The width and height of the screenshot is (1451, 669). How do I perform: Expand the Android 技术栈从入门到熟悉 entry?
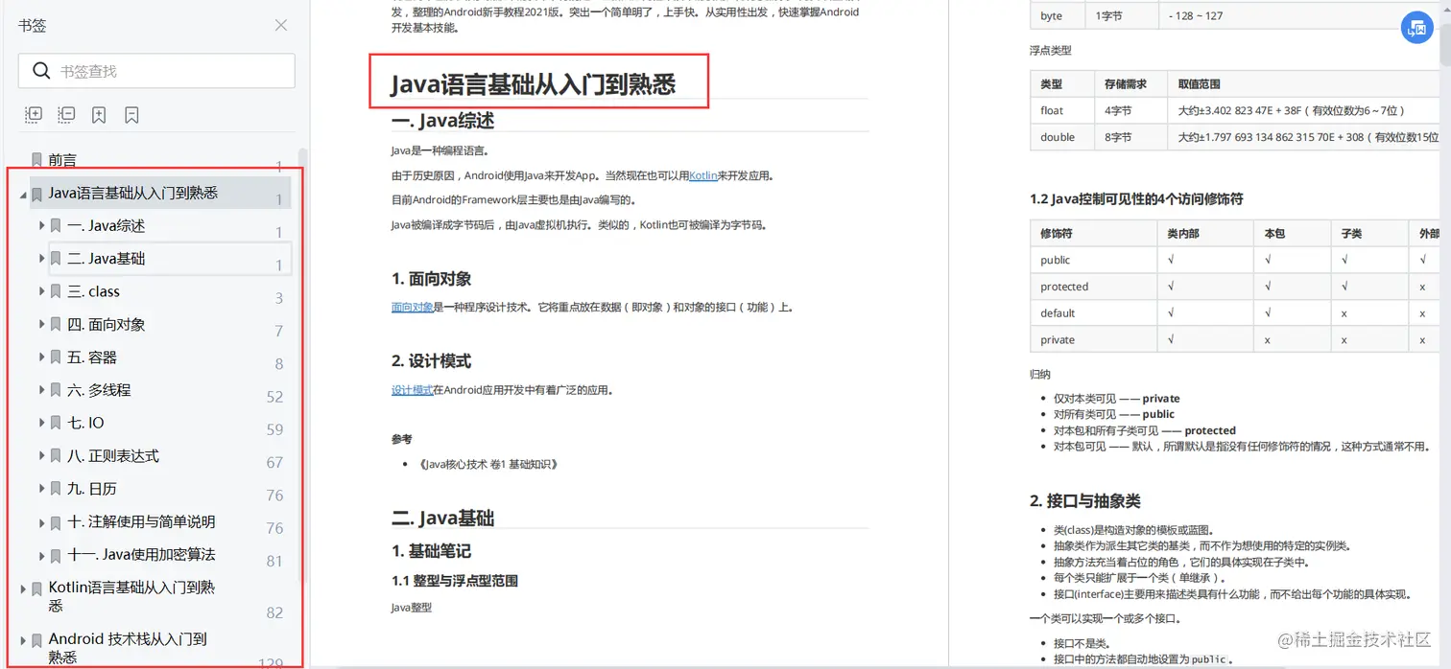tap(22, 639)
